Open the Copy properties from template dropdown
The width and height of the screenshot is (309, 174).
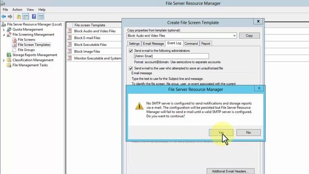pyautogui.click(x=234, y=36)
